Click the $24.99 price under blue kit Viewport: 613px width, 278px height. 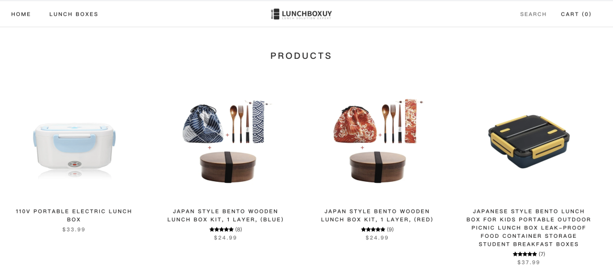click(225, 237)
